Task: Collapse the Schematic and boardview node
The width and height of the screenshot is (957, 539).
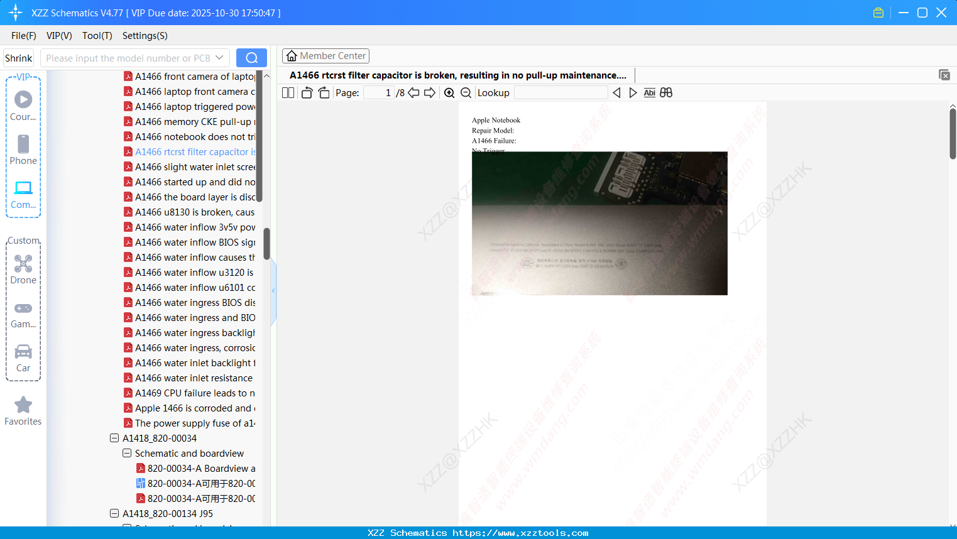Action: 127,453
